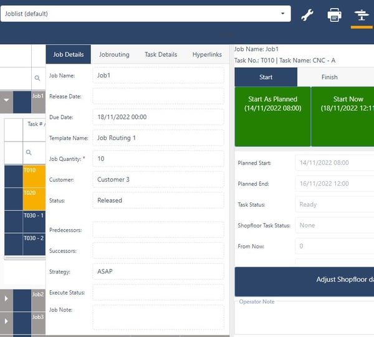Open the wrench settings icon
Viewport: 374px width, 337px height.
click(x=307, y=15)
